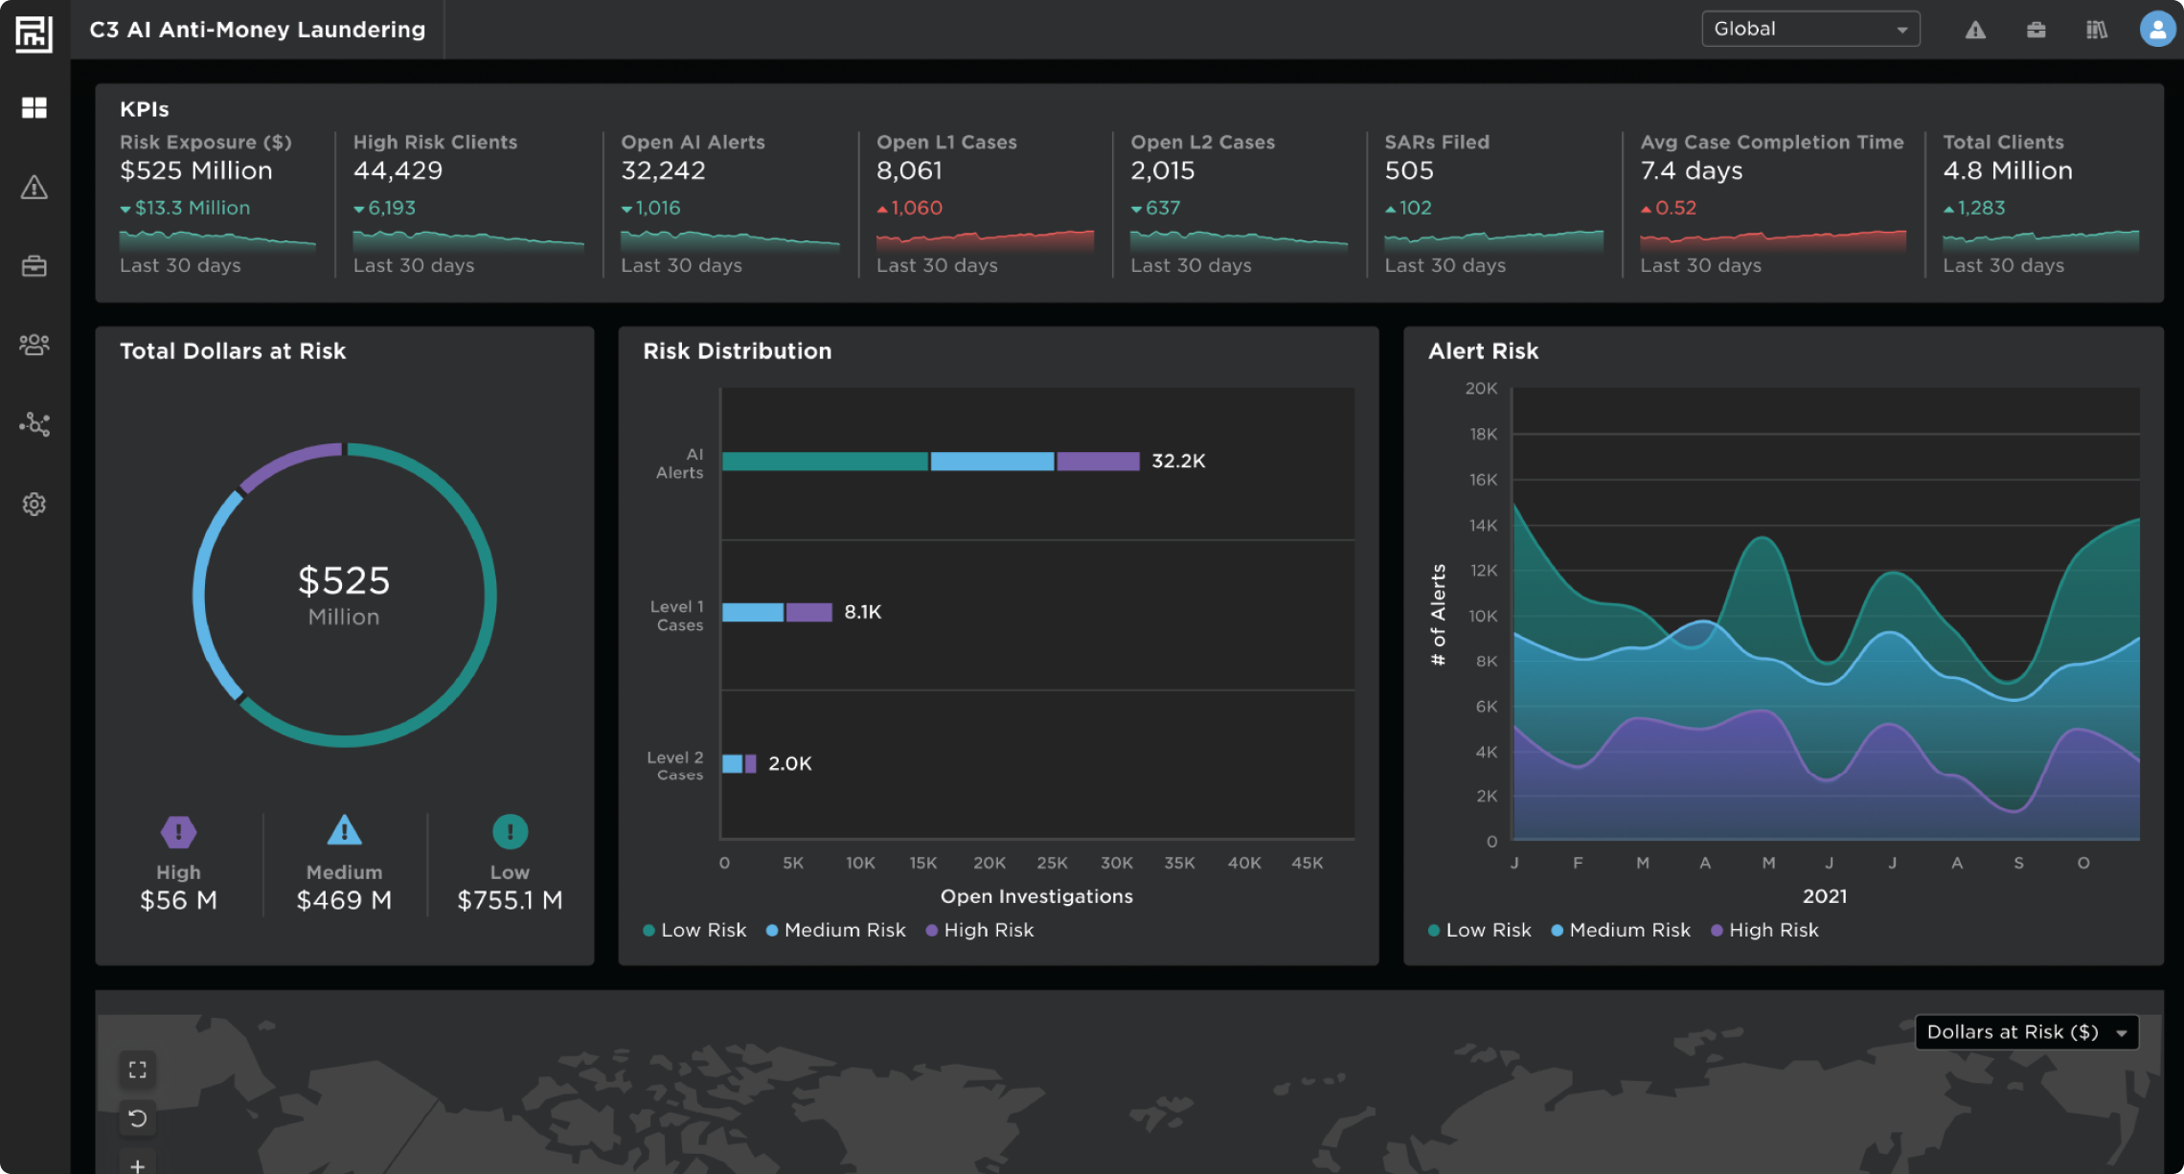The width and height of the screenshot is (2184, 1174).
Task: Click the map fullscreen expand icon
Action: (138, 1070)
